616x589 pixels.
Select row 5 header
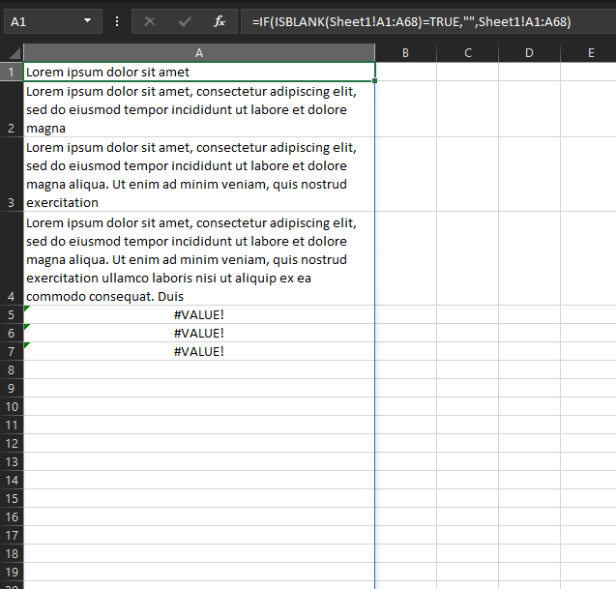coord(12,314)
